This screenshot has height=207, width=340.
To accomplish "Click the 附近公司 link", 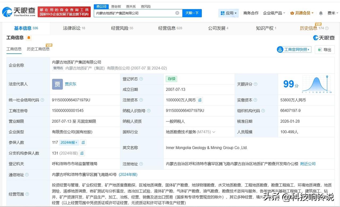I will coord(308,164).
